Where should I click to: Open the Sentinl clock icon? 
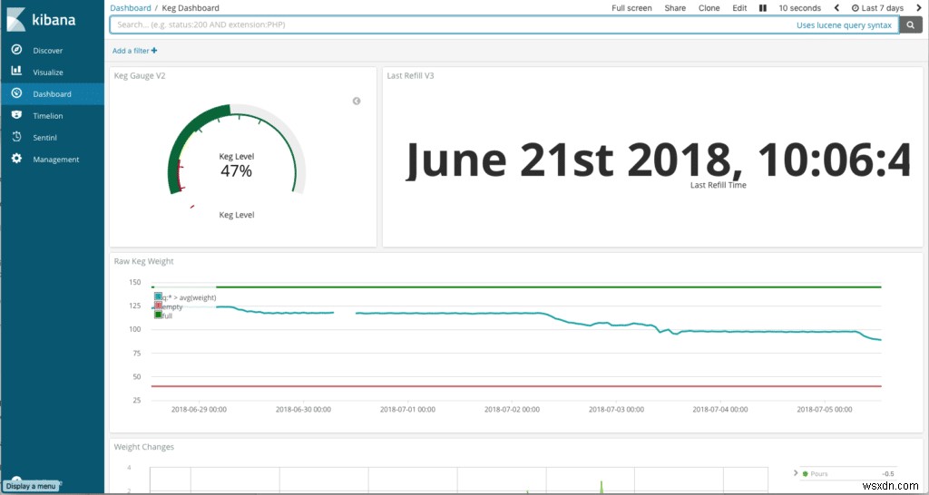[x=16, y=137]
